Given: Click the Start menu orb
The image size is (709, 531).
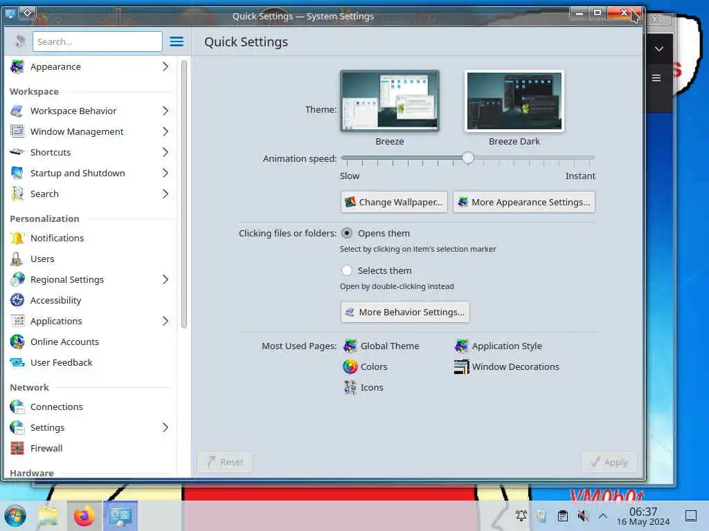Looking at the screenshot, I should (15, 516).
